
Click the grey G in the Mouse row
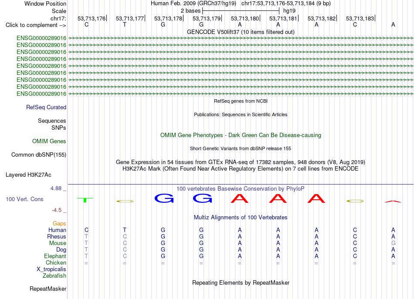click(394, 243)
